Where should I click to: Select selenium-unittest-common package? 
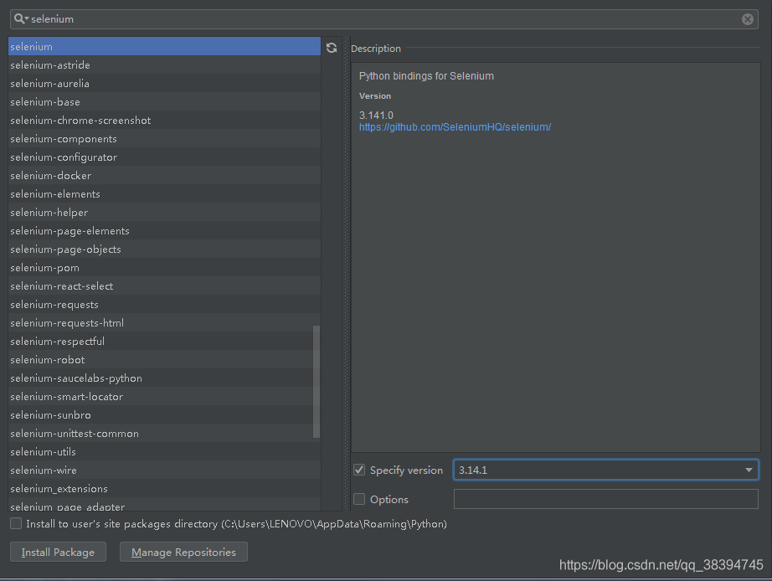(164, 434)
